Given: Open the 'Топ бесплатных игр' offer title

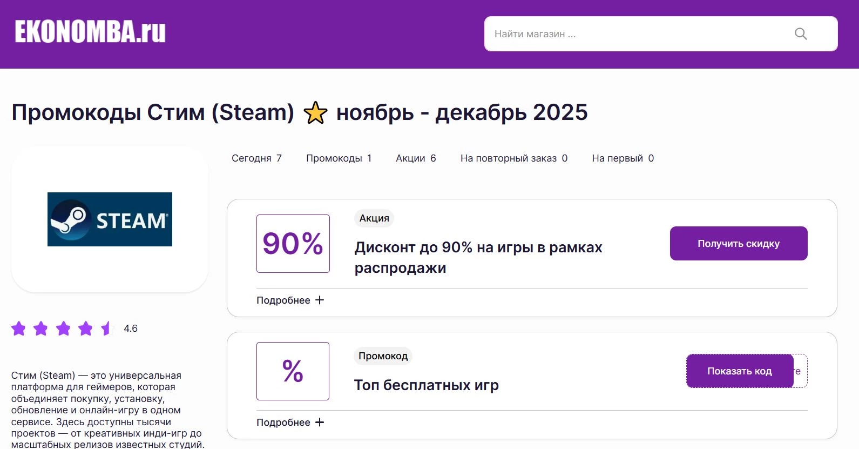Looking at the screenshot, I should (427, 385).
